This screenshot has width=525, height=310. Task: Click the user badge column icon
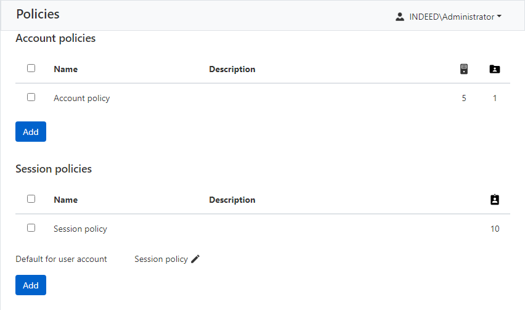click(x=494, y=200)
